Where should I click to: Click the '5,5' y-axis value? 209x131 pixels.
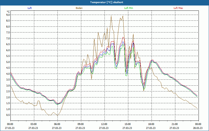pos(8,56)
